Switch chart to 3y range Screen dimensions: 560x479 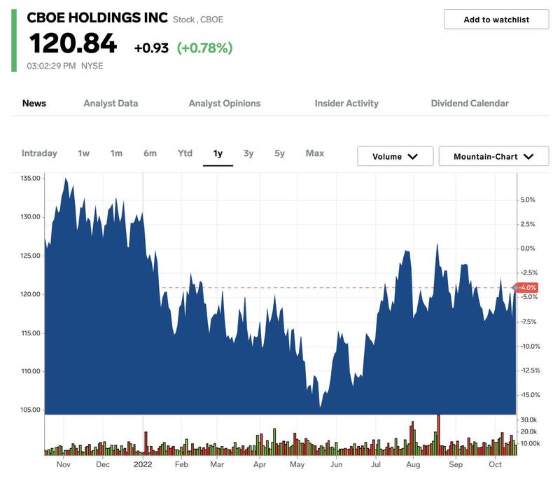point(248,153)
